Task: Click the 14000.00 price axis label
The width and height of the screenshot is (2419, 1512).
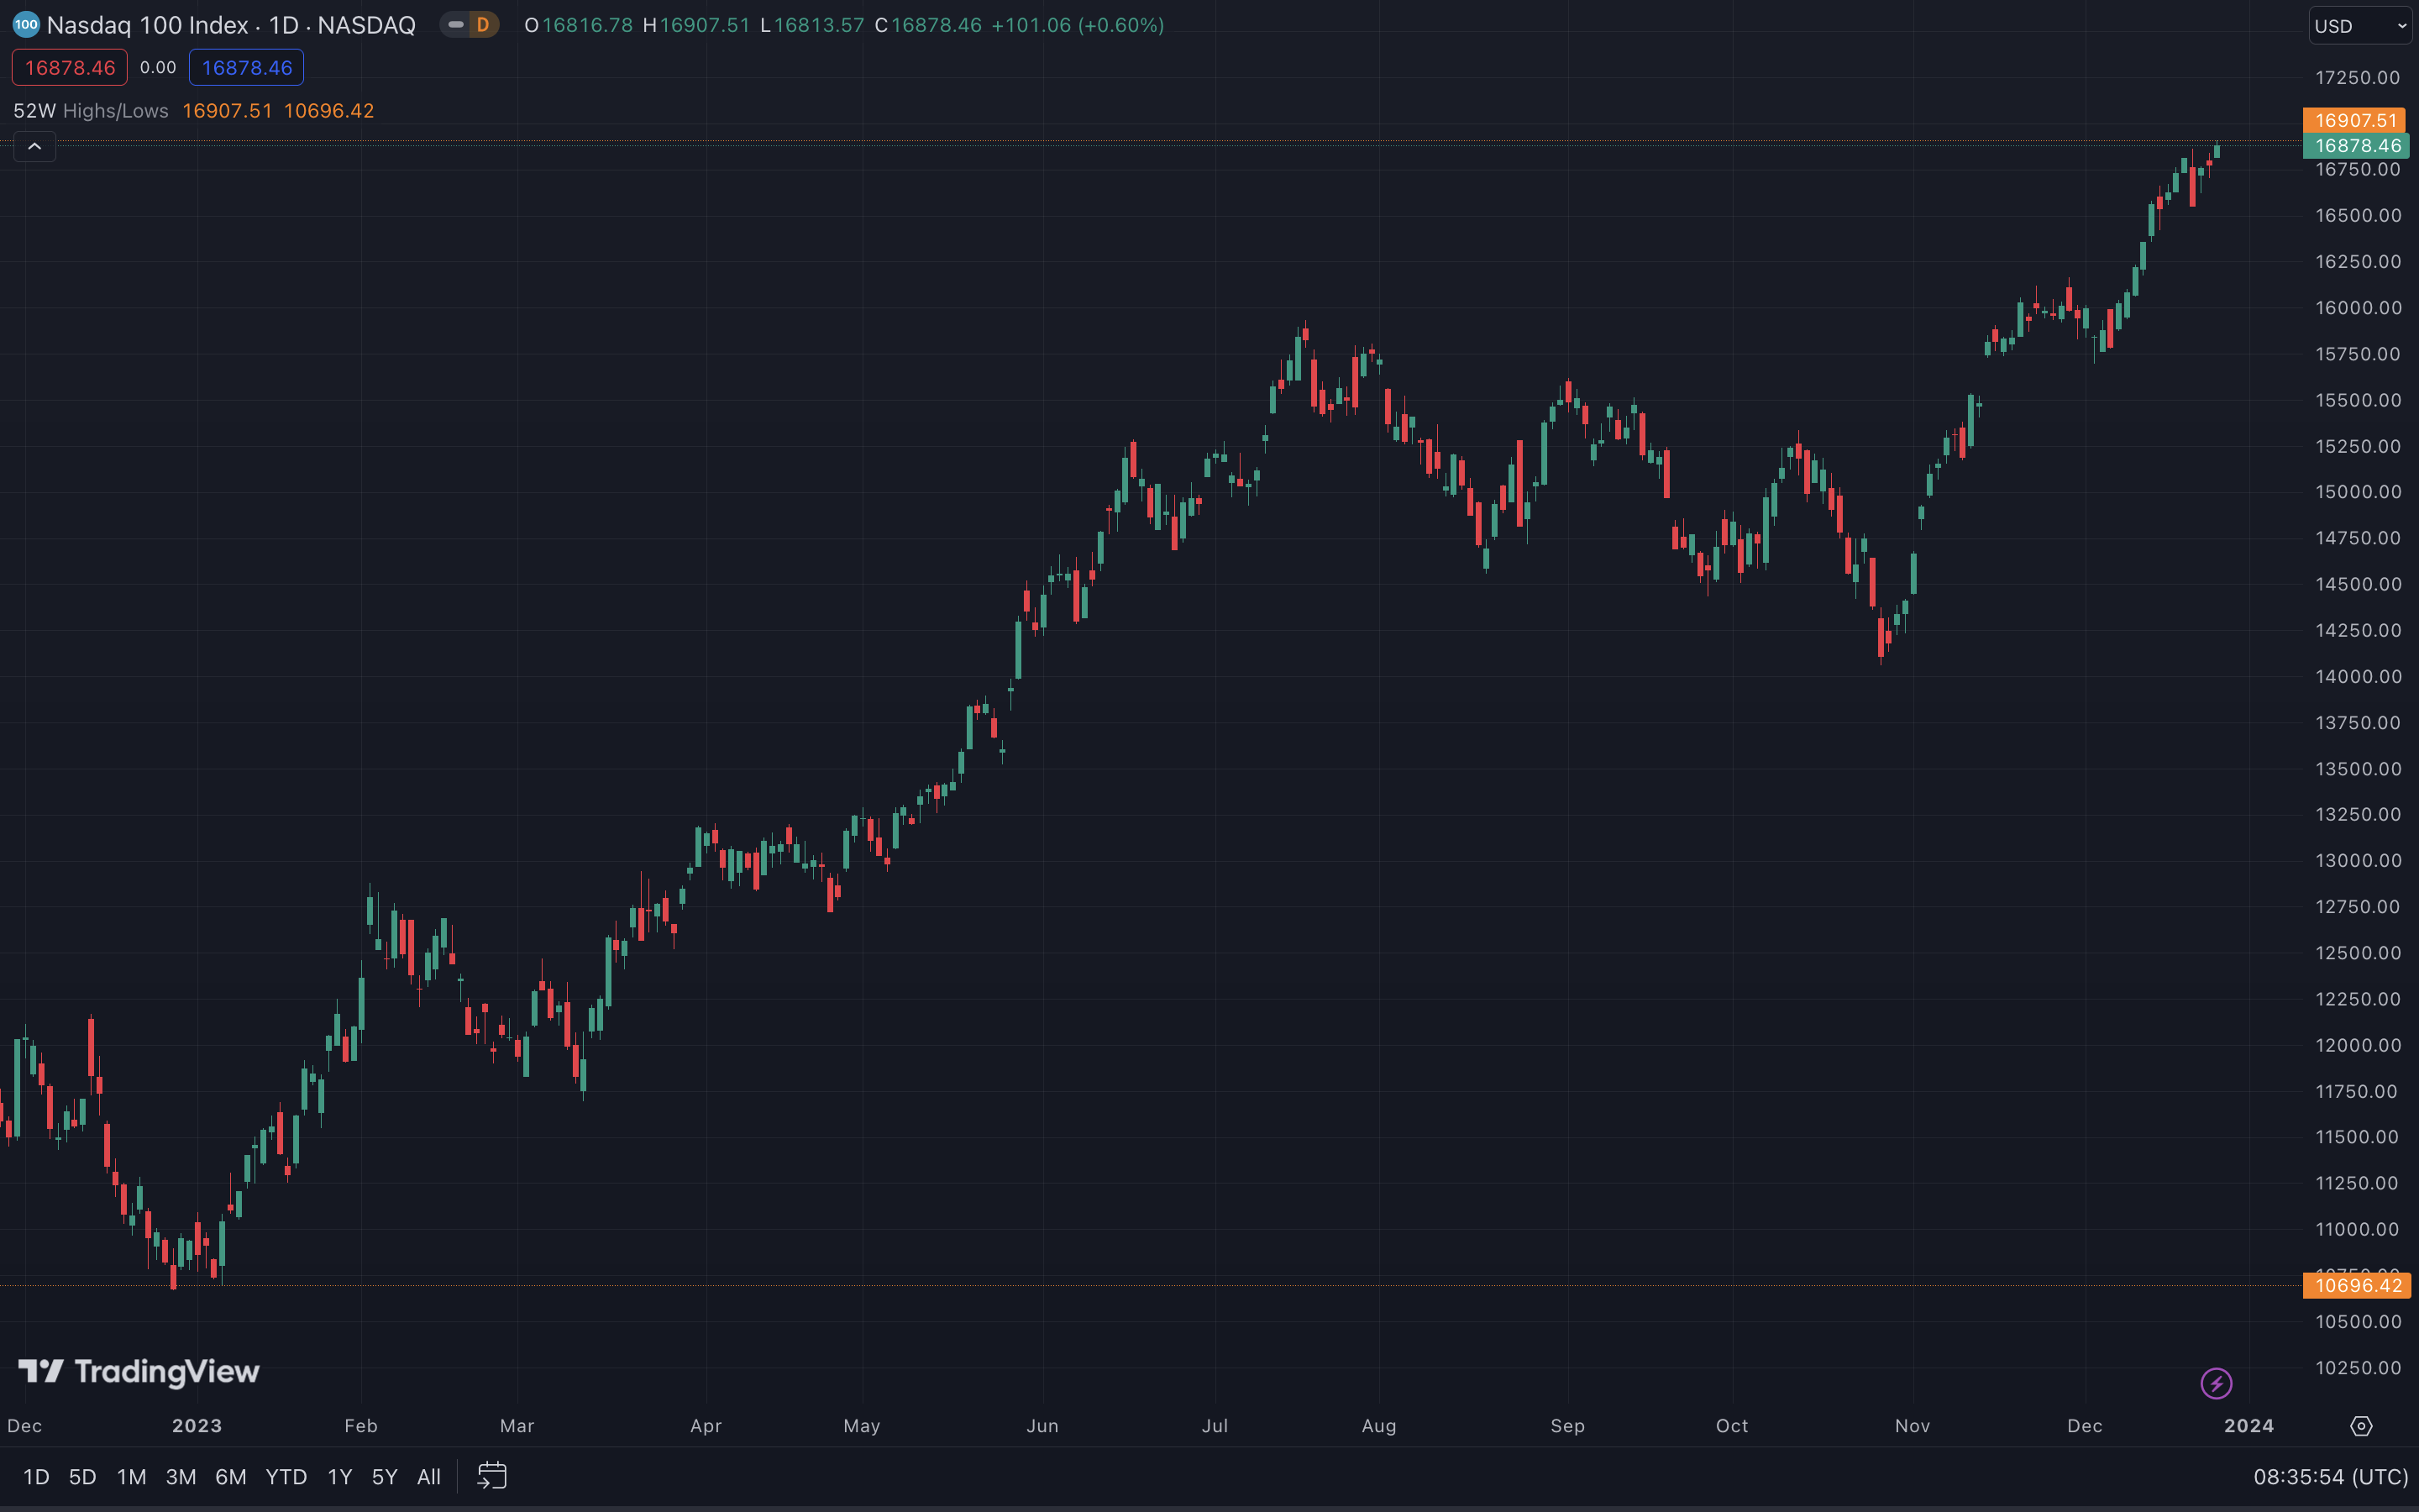Action: (x=2358, y=677)
